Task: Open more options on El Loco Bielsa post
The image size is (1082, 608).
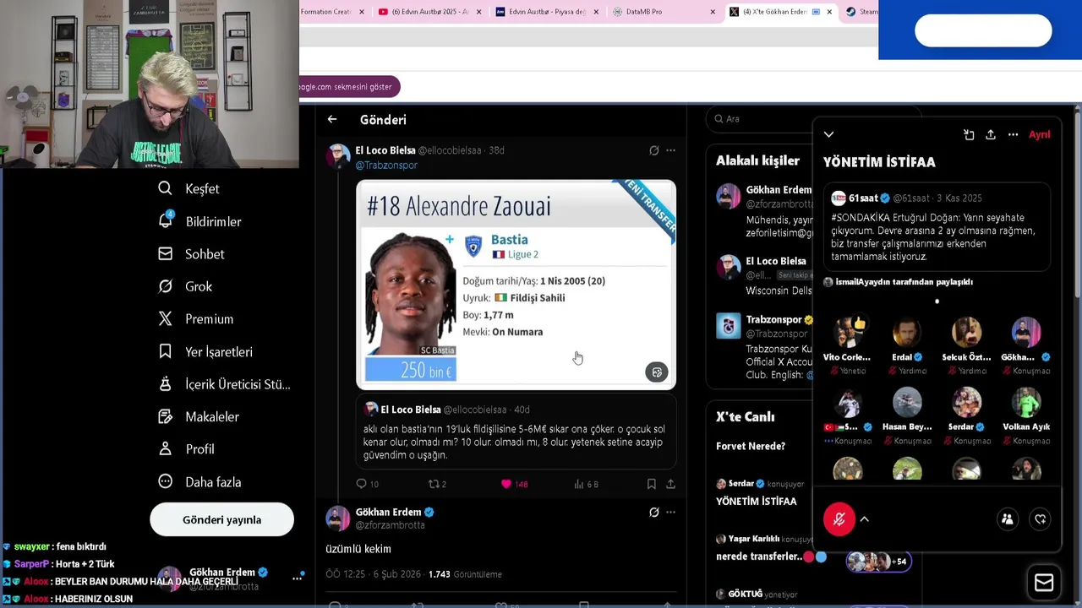Action: tap(670, 150)
